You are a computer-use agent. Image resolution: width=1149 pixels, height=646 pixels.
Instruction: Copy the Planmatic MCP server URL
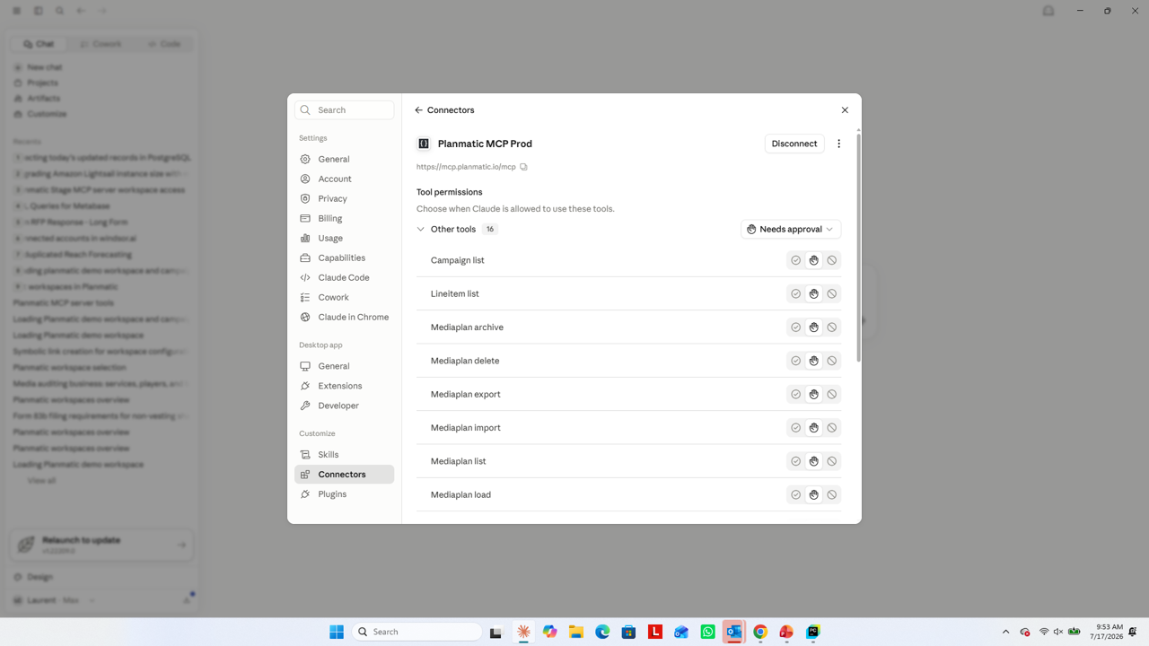[523, 167]
